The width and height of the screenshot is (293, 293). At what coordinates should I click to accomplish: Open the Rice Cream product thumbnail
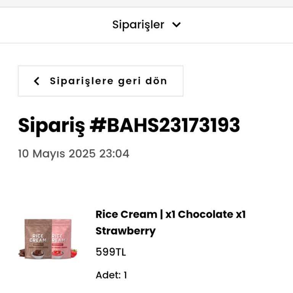[48, 239]
